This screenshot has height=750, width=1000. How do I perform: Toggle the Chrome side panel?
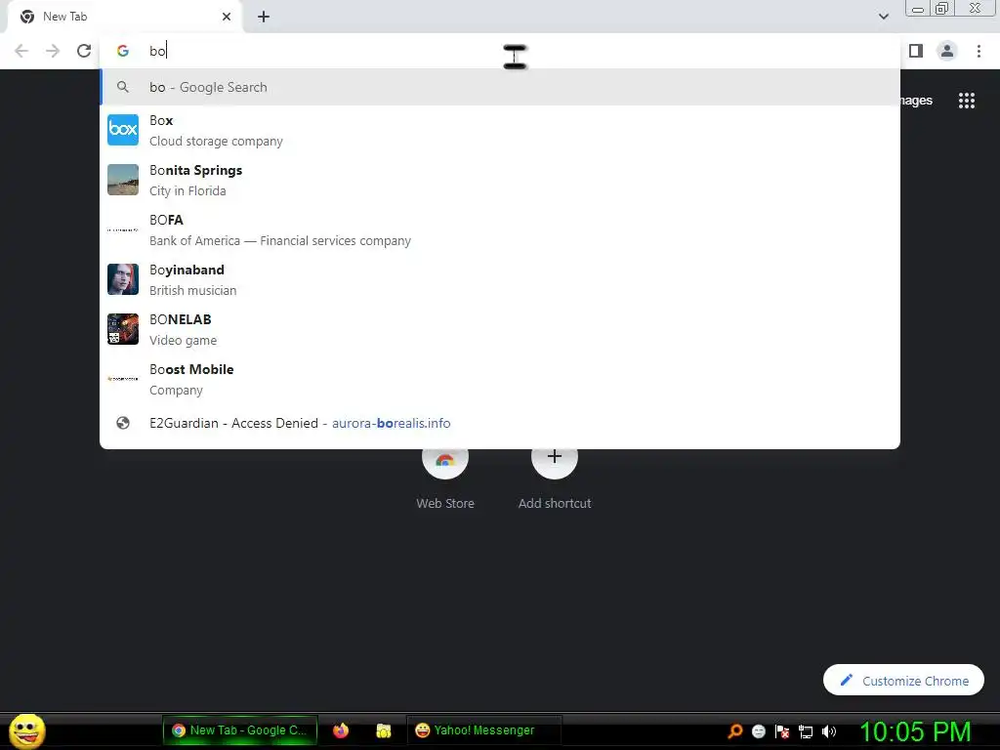coord(916,51)
